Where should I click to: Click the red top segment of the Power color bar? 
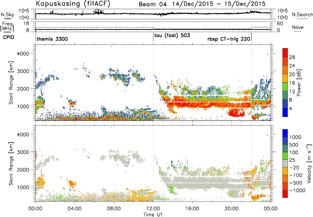point(285,52)
